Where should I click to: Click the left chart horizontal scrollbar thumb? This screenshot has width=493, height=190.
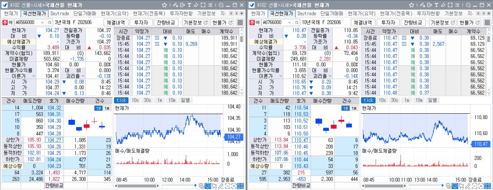coord(137,186)
